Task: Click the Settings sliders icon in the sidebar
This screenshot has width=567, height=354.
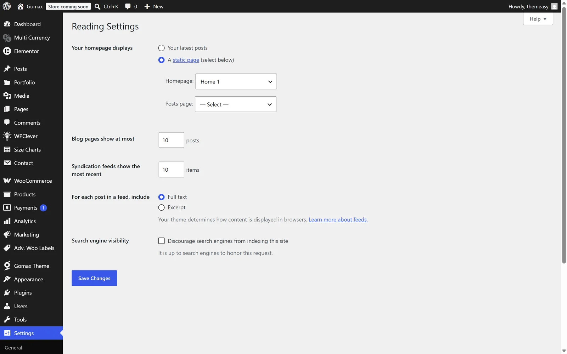Action: [7, 333]
